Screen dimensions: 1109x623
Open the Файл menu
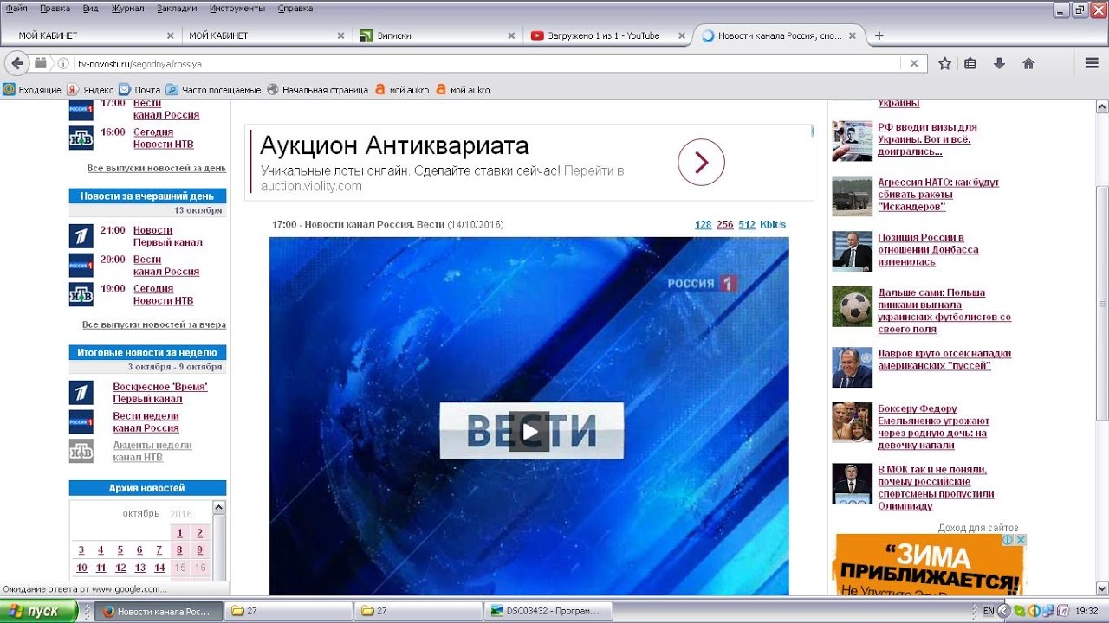16,8
